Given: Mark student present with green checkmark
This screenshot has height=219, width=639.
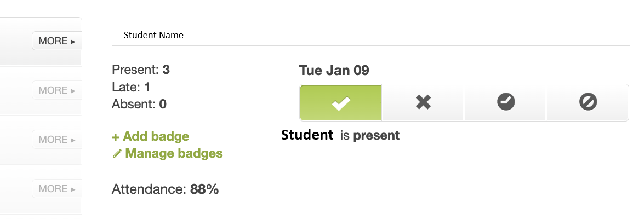Looking at the screenshot, I should click(341, 102).
